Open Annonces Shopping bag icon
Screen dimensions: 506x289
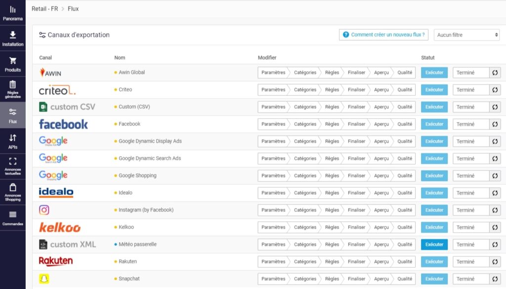click(x=12, y=188)
